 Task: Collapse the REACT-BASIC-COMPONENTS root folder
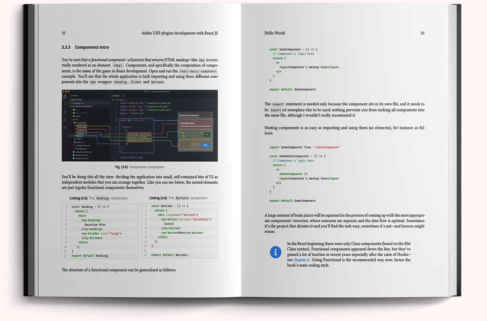[x=70, y=106]
